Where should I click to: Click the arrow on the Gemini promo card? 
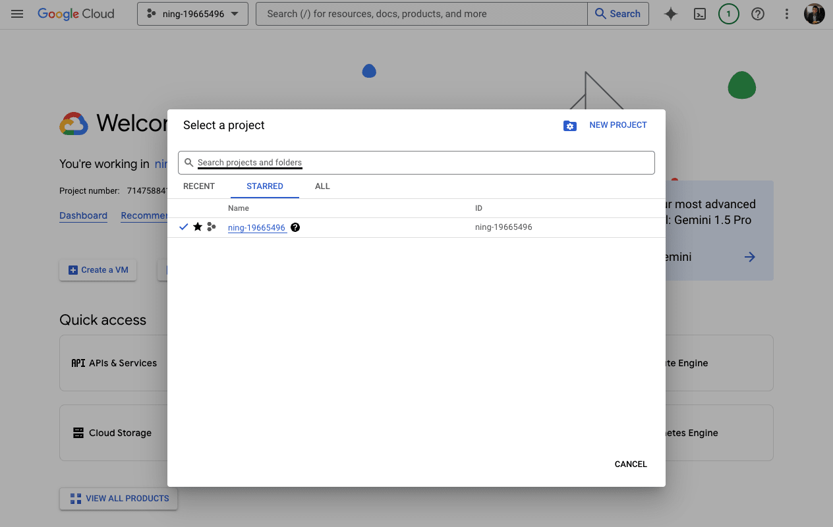750,257
